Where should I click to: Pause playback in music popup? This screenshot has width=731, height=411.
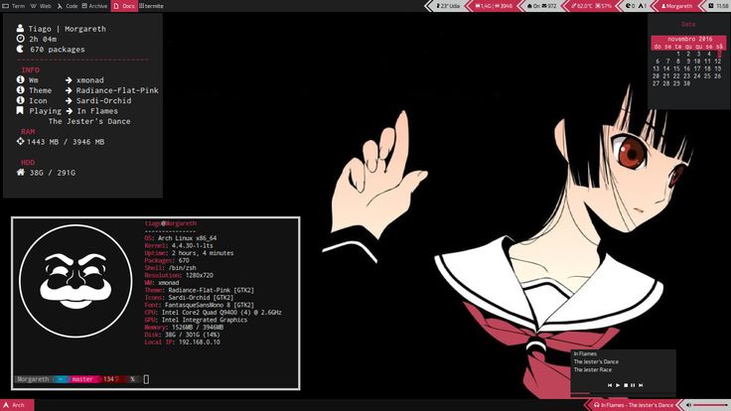(633, 385)
